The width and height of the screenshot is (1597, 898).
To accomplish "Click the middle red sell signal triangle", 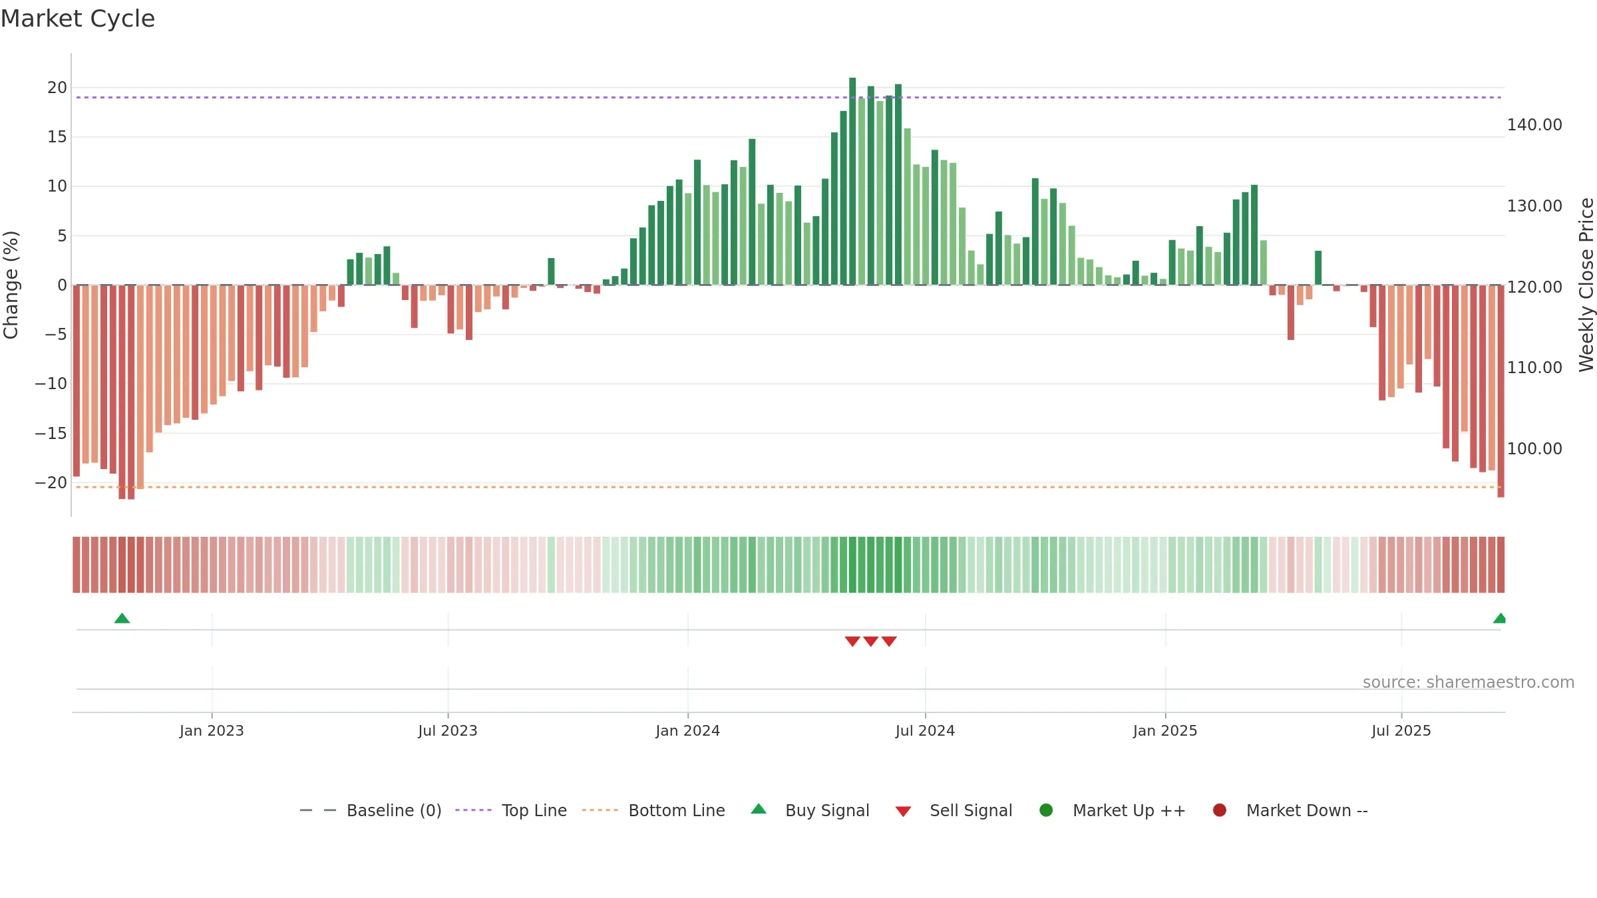I will [x=871, y=641].
